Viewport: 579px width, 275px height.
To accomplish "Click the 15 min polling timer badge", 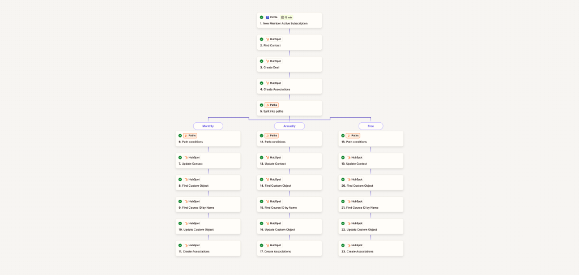I will [287, 18].
